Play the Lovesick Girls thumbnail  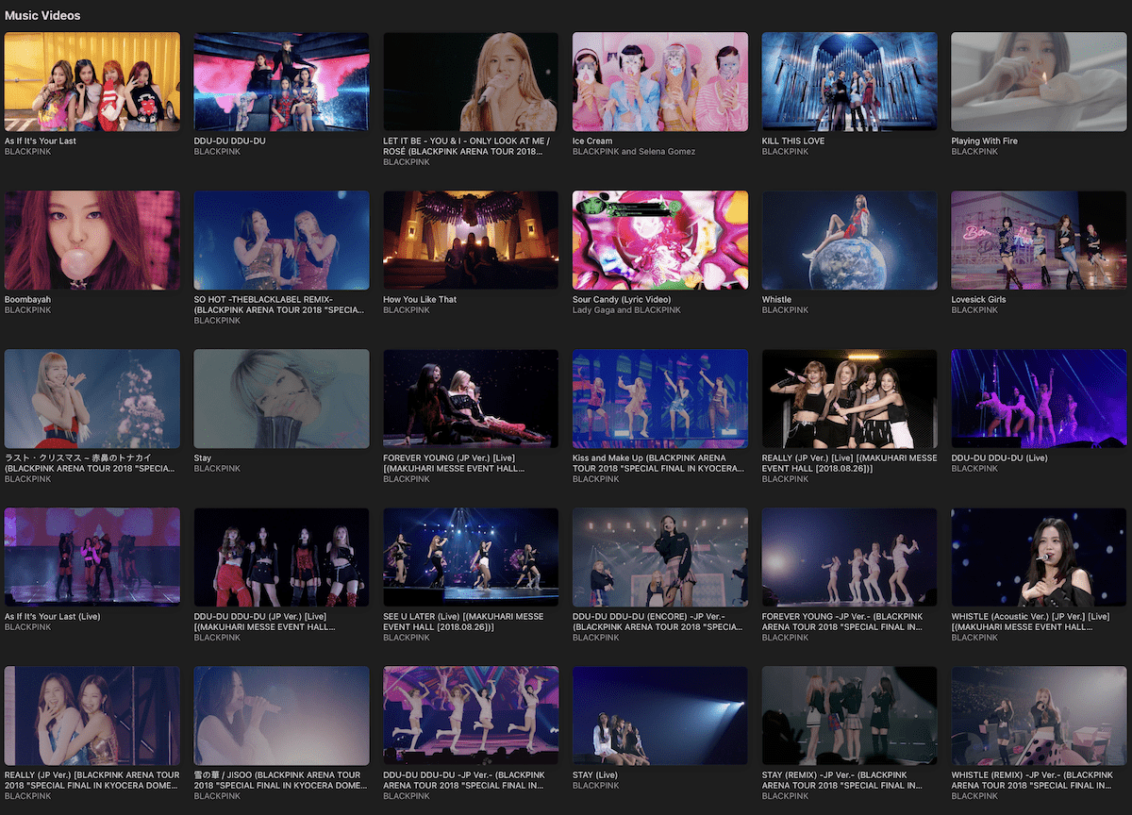(x=1039, y=241)
